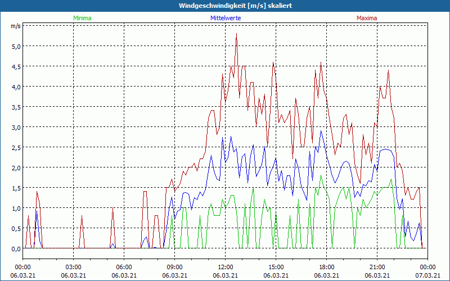Click the 09:00 time axis label
450x281 pixels.
tap(175, 268)
